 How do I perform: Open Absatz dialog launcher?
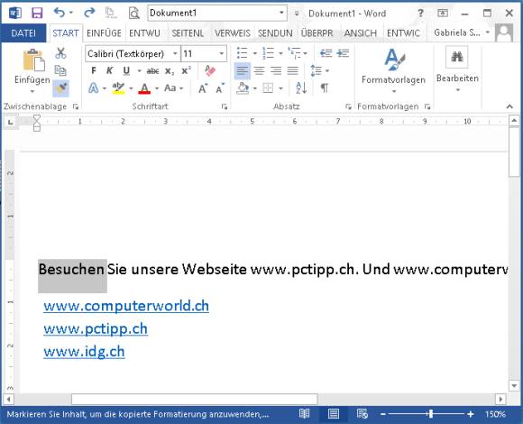tap(348, 106)
